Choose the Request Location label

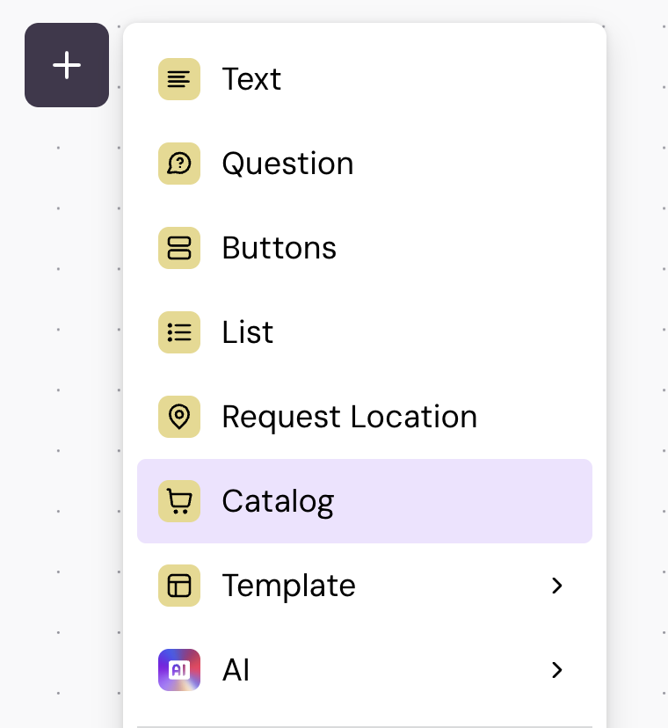[349, 417]
